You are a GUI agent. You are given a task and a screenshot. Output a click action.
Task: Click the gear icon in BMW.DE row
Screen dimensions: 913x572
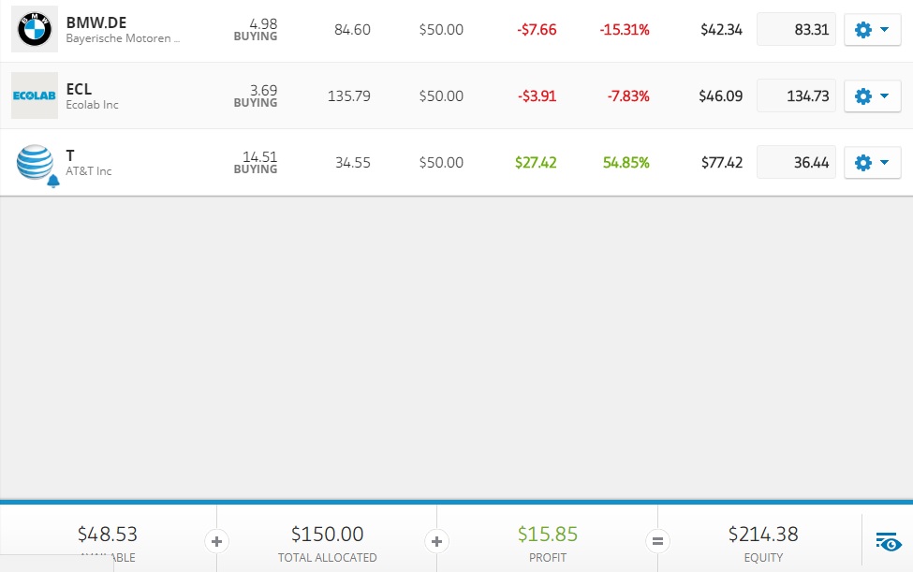(x=863, y=30)
